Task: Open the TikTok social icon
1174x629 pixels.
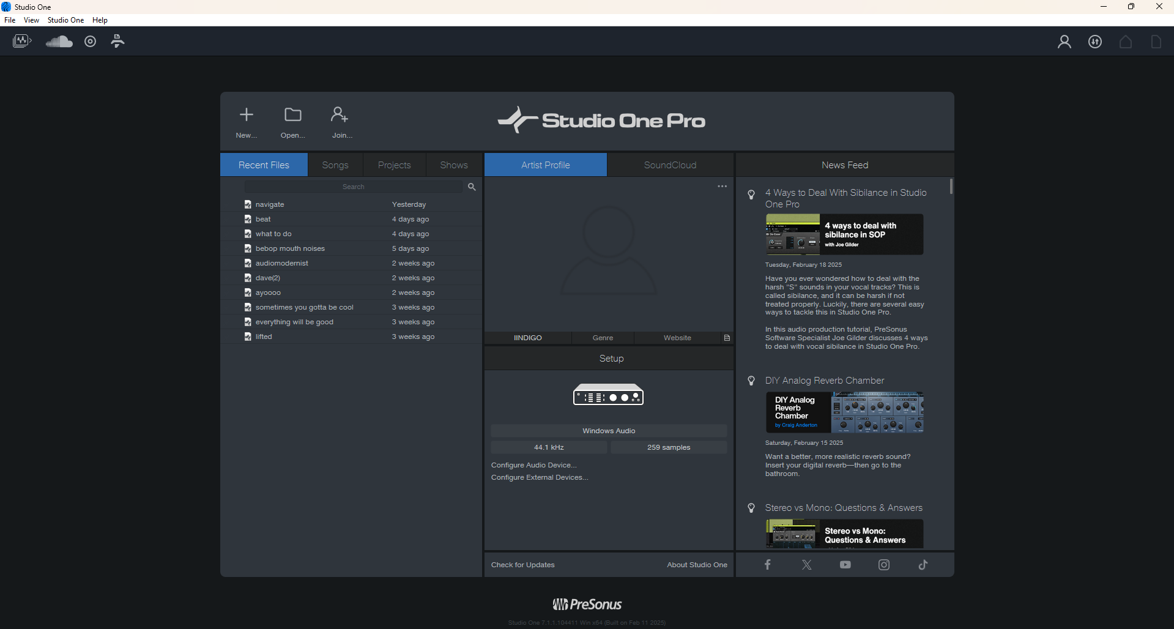Action: [923, 565]
